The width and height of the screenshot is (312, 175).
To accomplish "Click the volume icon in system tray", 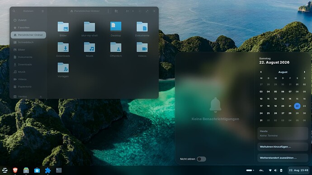I will (x=275, y=170).
